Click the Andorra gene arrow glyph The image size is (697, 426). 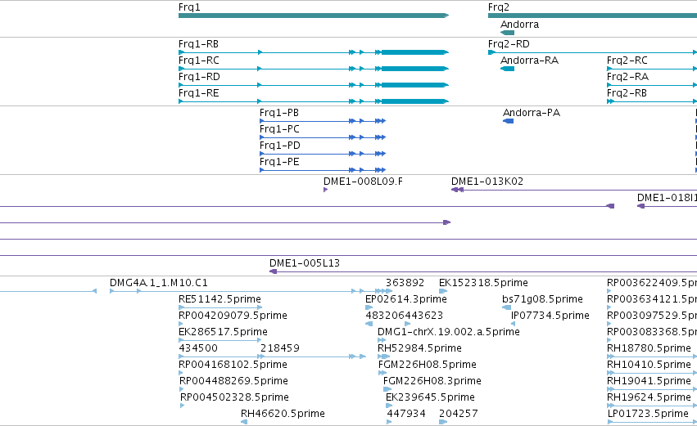(x=507, y=33)
